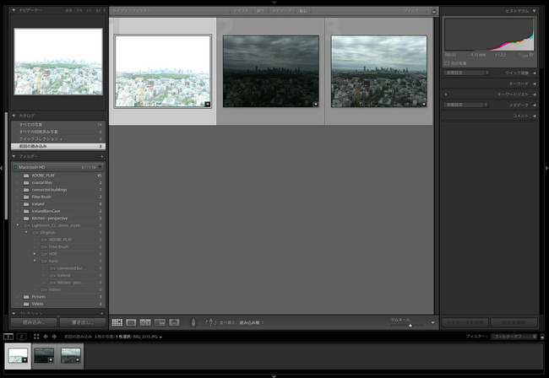The width and height of the screenshot is (549, 378).
Task: Collapse the フォルダー panel
Action: [14, 156]
